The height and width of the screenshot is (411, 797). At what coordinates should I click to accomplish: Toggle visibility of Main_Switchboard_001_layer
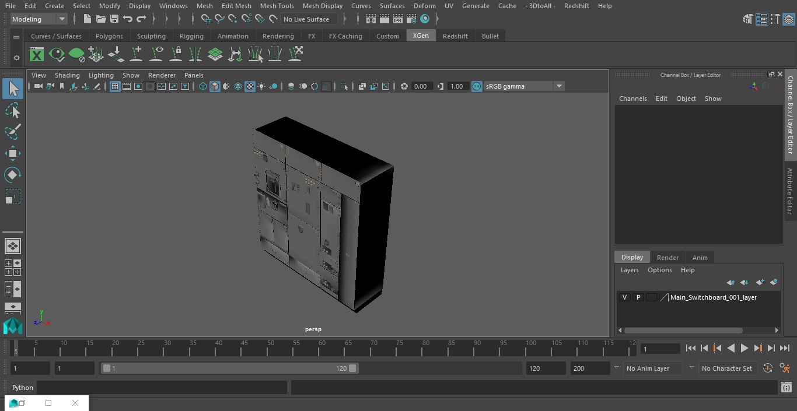click(x=624, y=297)
